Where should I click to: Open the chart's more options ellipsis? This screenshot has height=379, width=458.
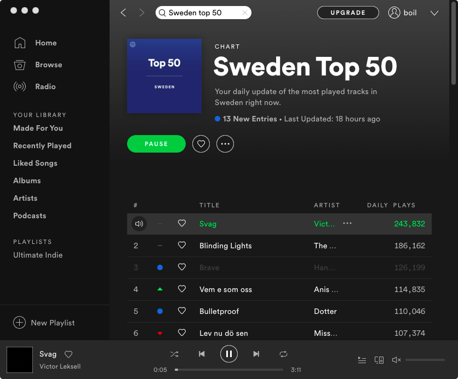click(225, 144)
